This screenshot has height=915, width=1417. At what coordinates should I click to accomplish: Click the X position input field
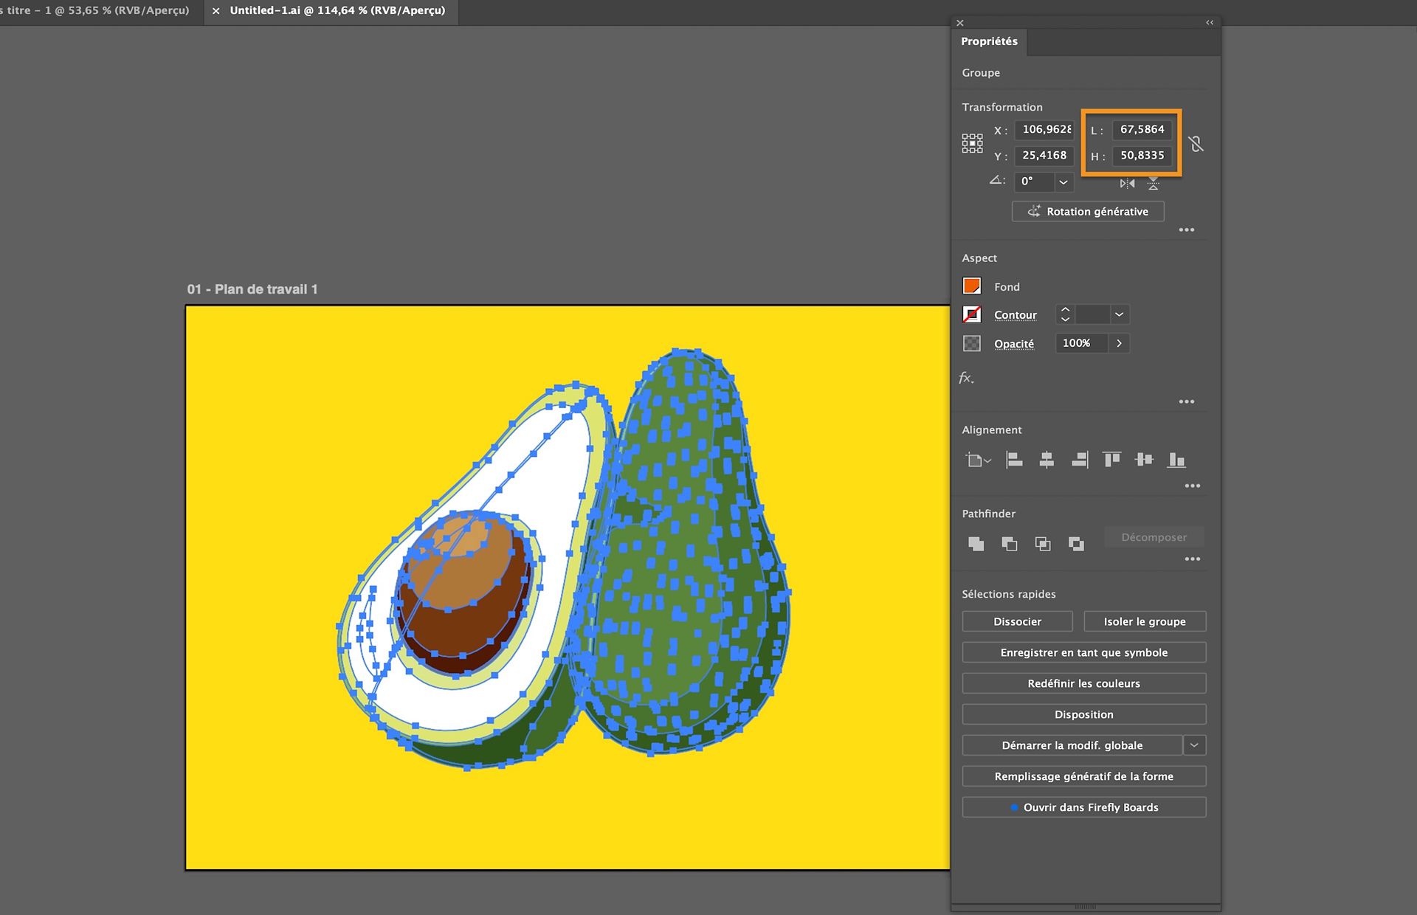[x=1044, y=130]
